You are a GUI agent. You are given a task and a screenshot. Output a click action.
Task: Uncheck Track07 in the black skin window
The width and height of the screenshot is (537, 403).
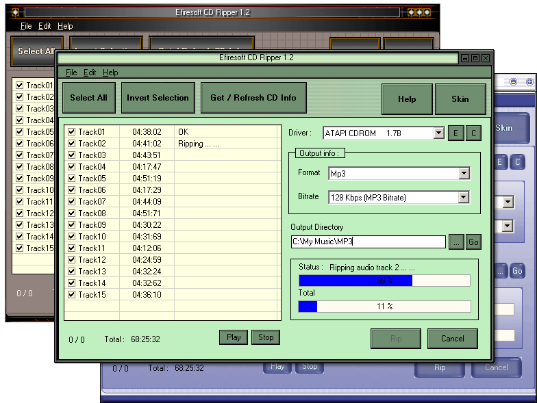pyautogui.click(x=19, y=155)
